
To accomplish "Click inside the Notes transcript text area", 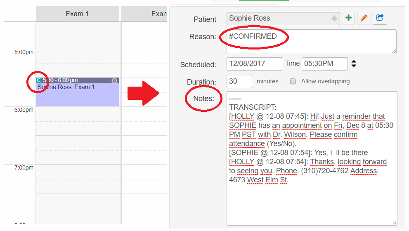I will (312, 158).
